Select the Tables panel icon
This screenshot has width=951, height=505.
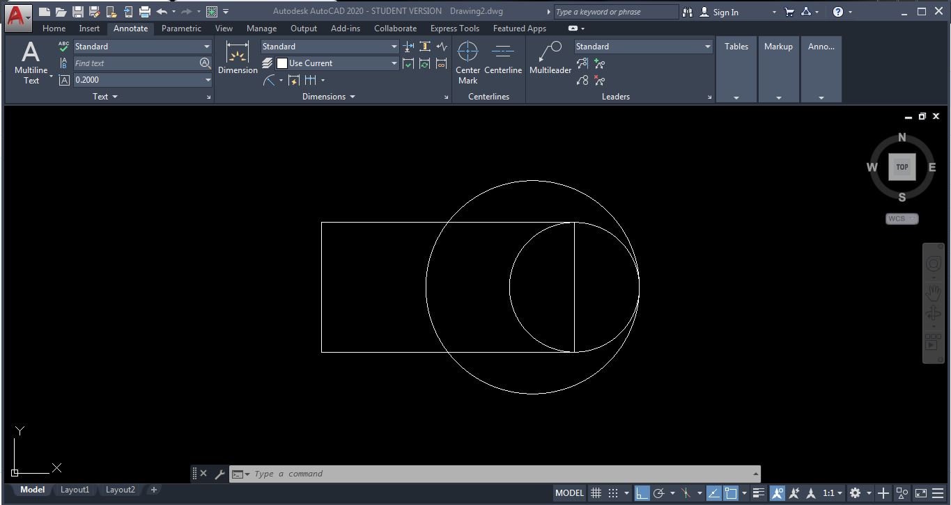[736, 47]
